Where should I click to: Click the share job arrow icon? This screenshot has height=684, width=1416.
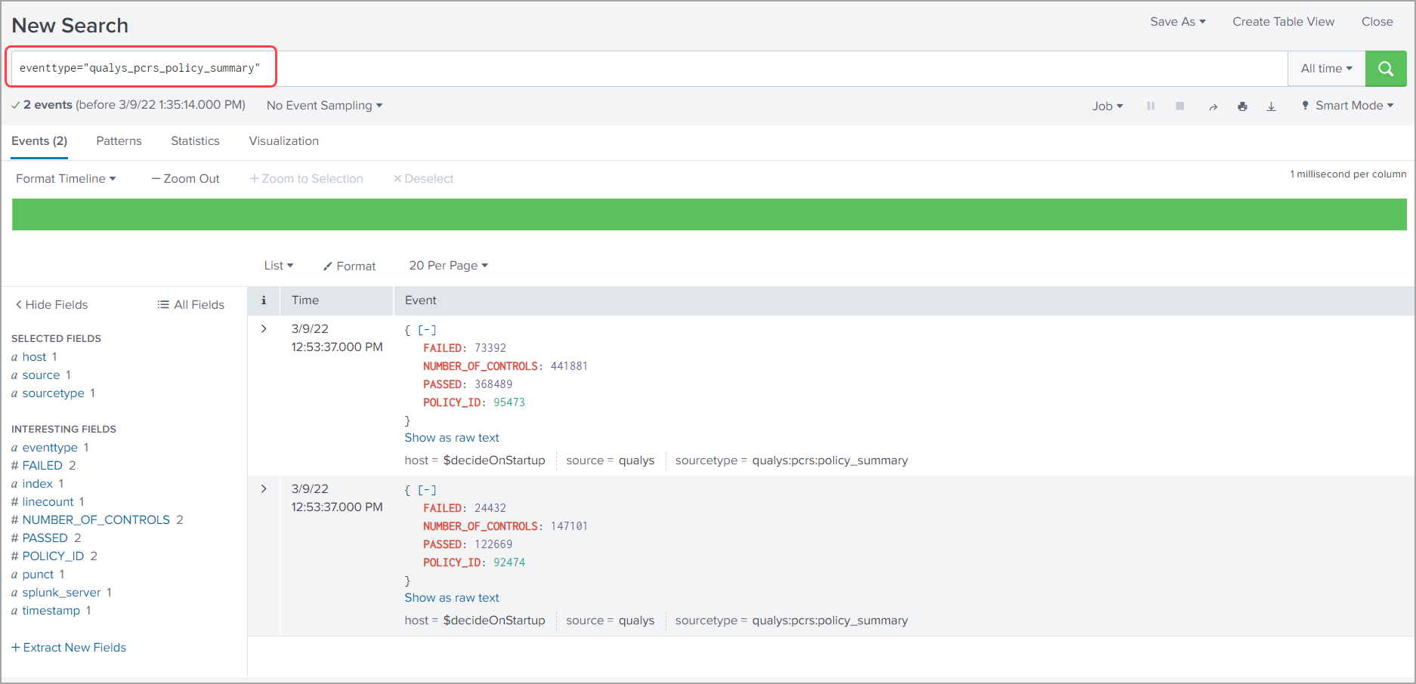[1213, 106]
